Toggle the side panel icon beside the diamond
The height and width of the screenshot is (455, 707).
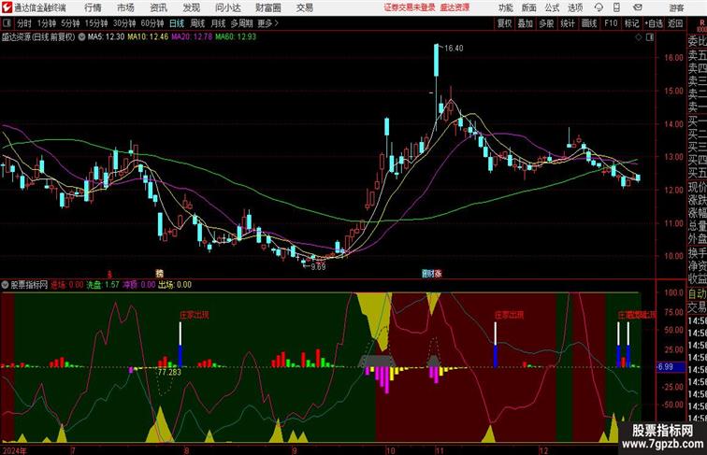[x=650, y=37]
